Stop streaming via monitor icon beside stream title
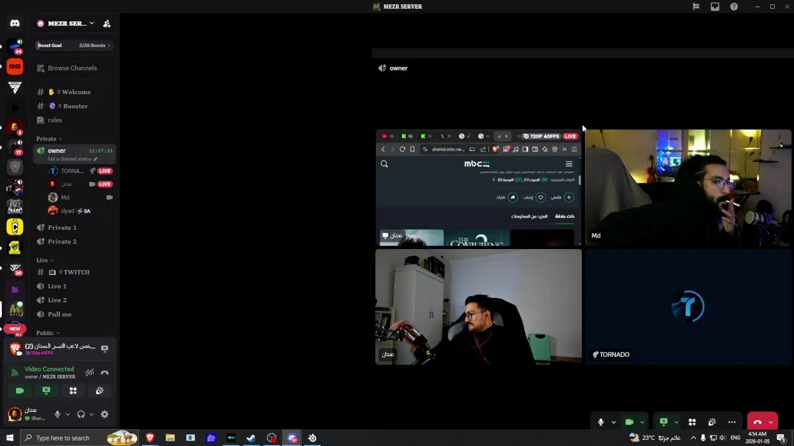 (104, 349)
